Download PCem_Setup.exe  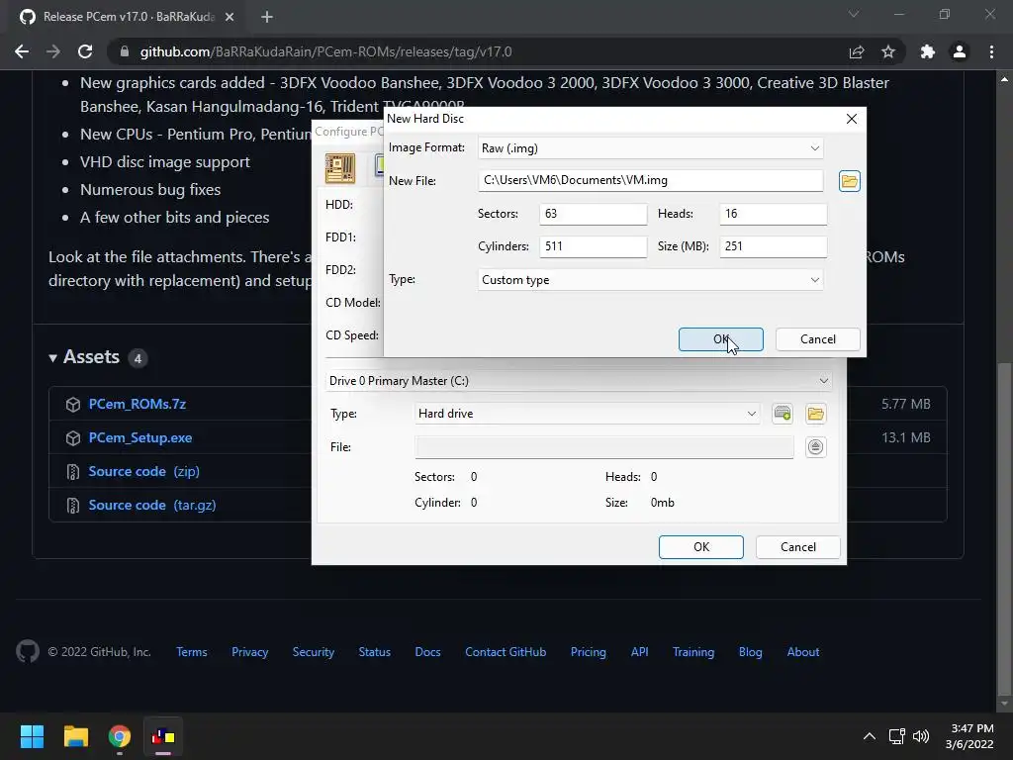[140, 437]
